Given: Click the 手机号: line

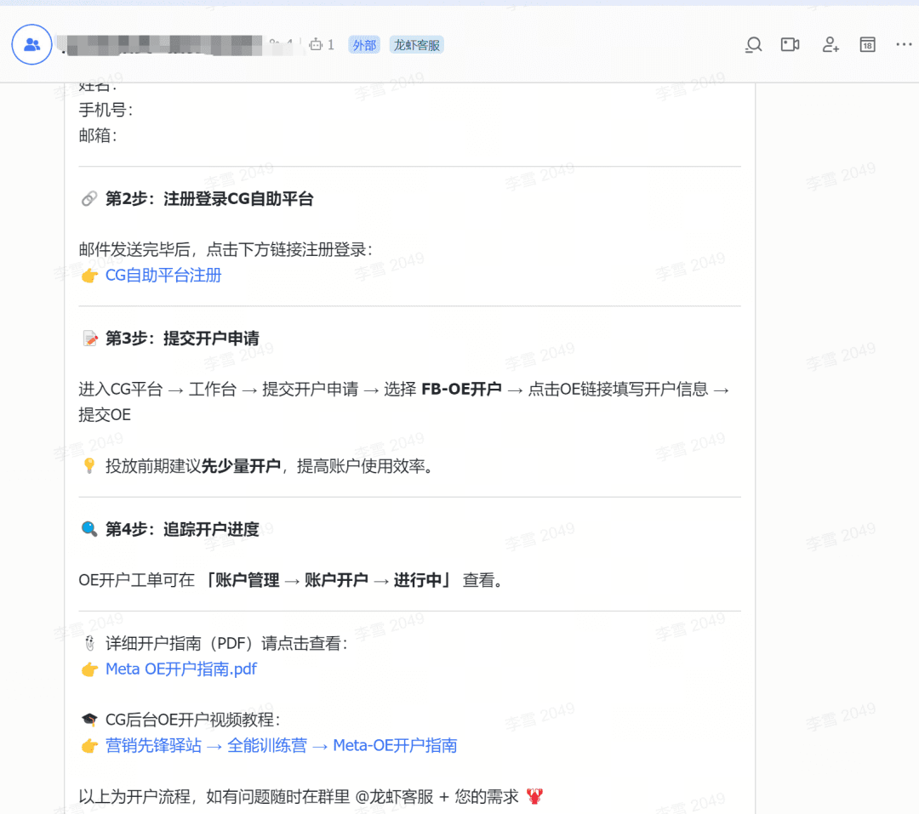Looking at the screenshot, I should tap(106, 111).
